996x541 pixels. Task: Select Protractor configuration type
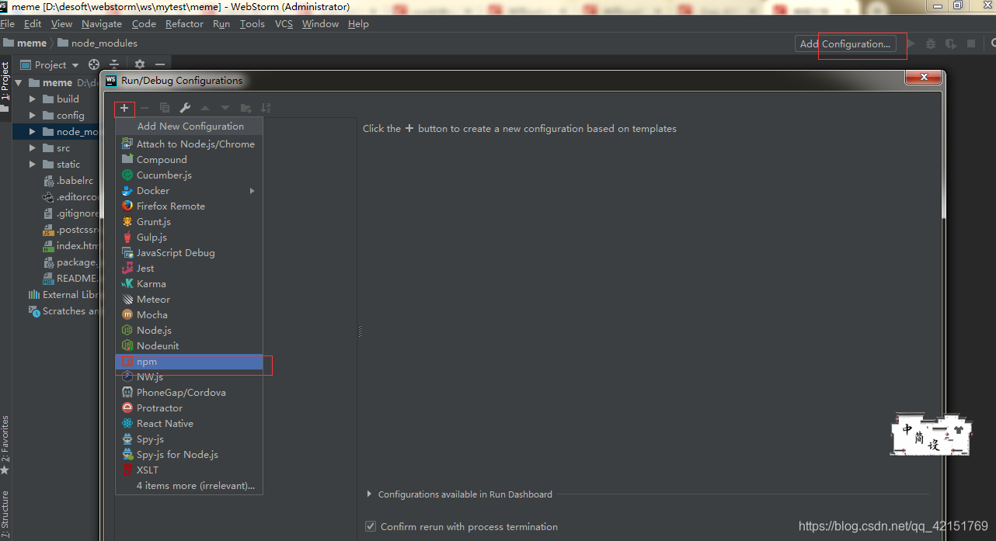(189, 407)
